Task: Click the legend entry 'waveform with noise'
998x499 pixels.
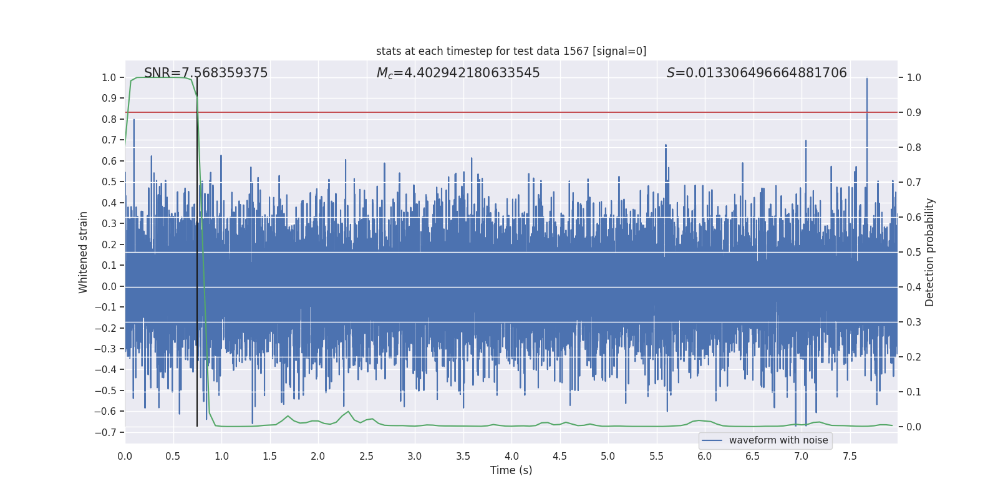Action: (778, 440)
